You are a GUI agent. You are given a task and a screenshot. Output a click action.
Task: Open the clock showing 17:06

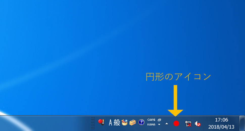[222, 120]
